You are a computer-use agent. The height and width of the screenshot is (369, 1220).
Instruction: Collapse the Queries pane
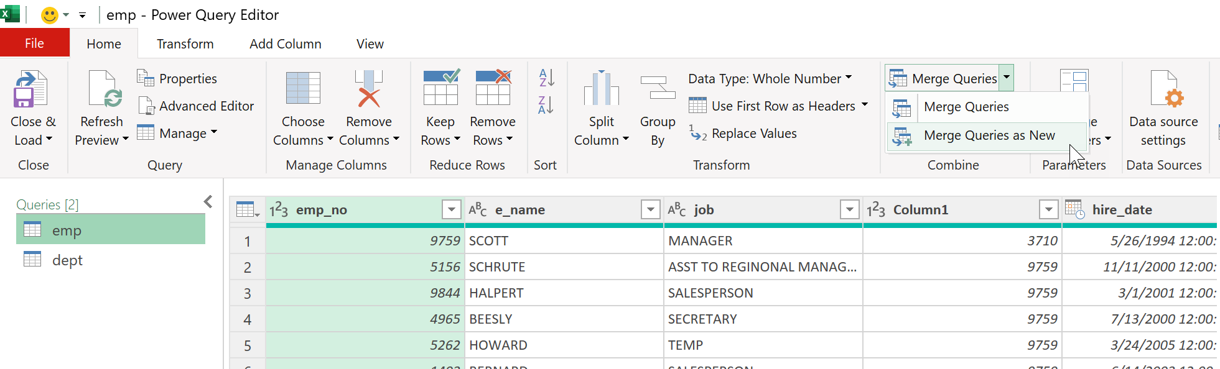point(208,202)
